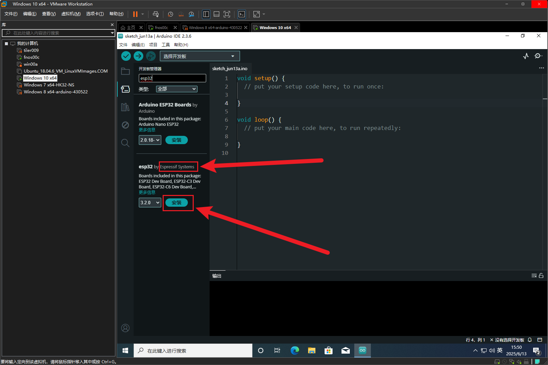Viewport: 548px width, 365px height.
Task: Expand VMware power button dropdown arrow
Action: [x=143, y=14]
